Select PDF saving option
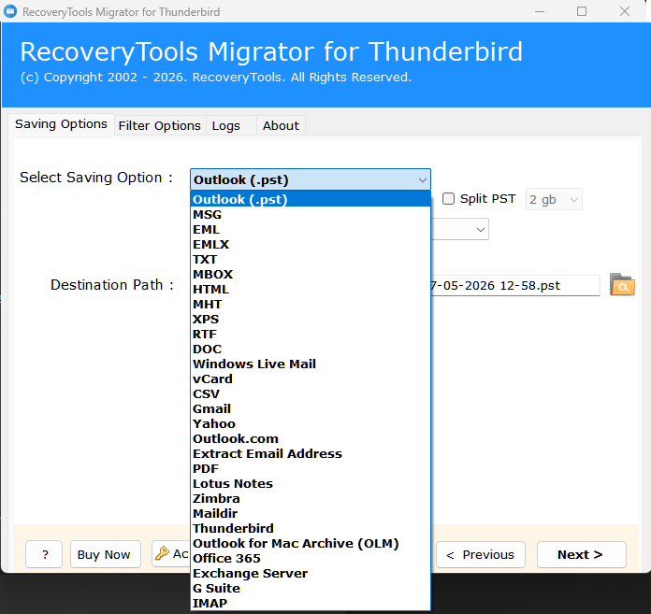Screen dimensions: 651x614 coord(311,468)
